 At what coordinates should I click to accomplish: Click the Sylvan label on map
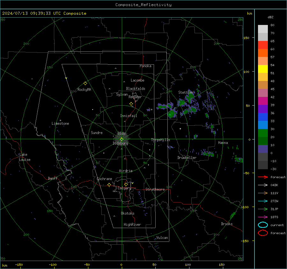point(122,94)
